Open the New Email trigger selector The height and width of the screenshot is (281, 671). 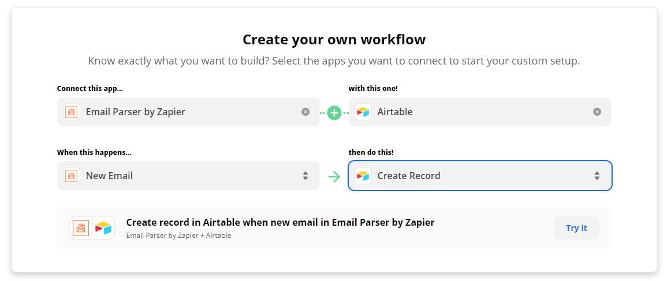tap(188, 176)
